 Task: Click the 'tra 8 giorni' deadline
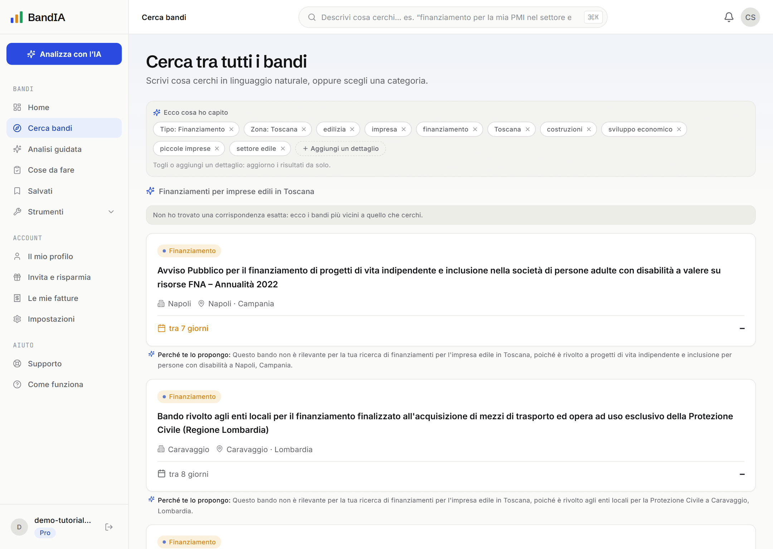tap(183, 474)
